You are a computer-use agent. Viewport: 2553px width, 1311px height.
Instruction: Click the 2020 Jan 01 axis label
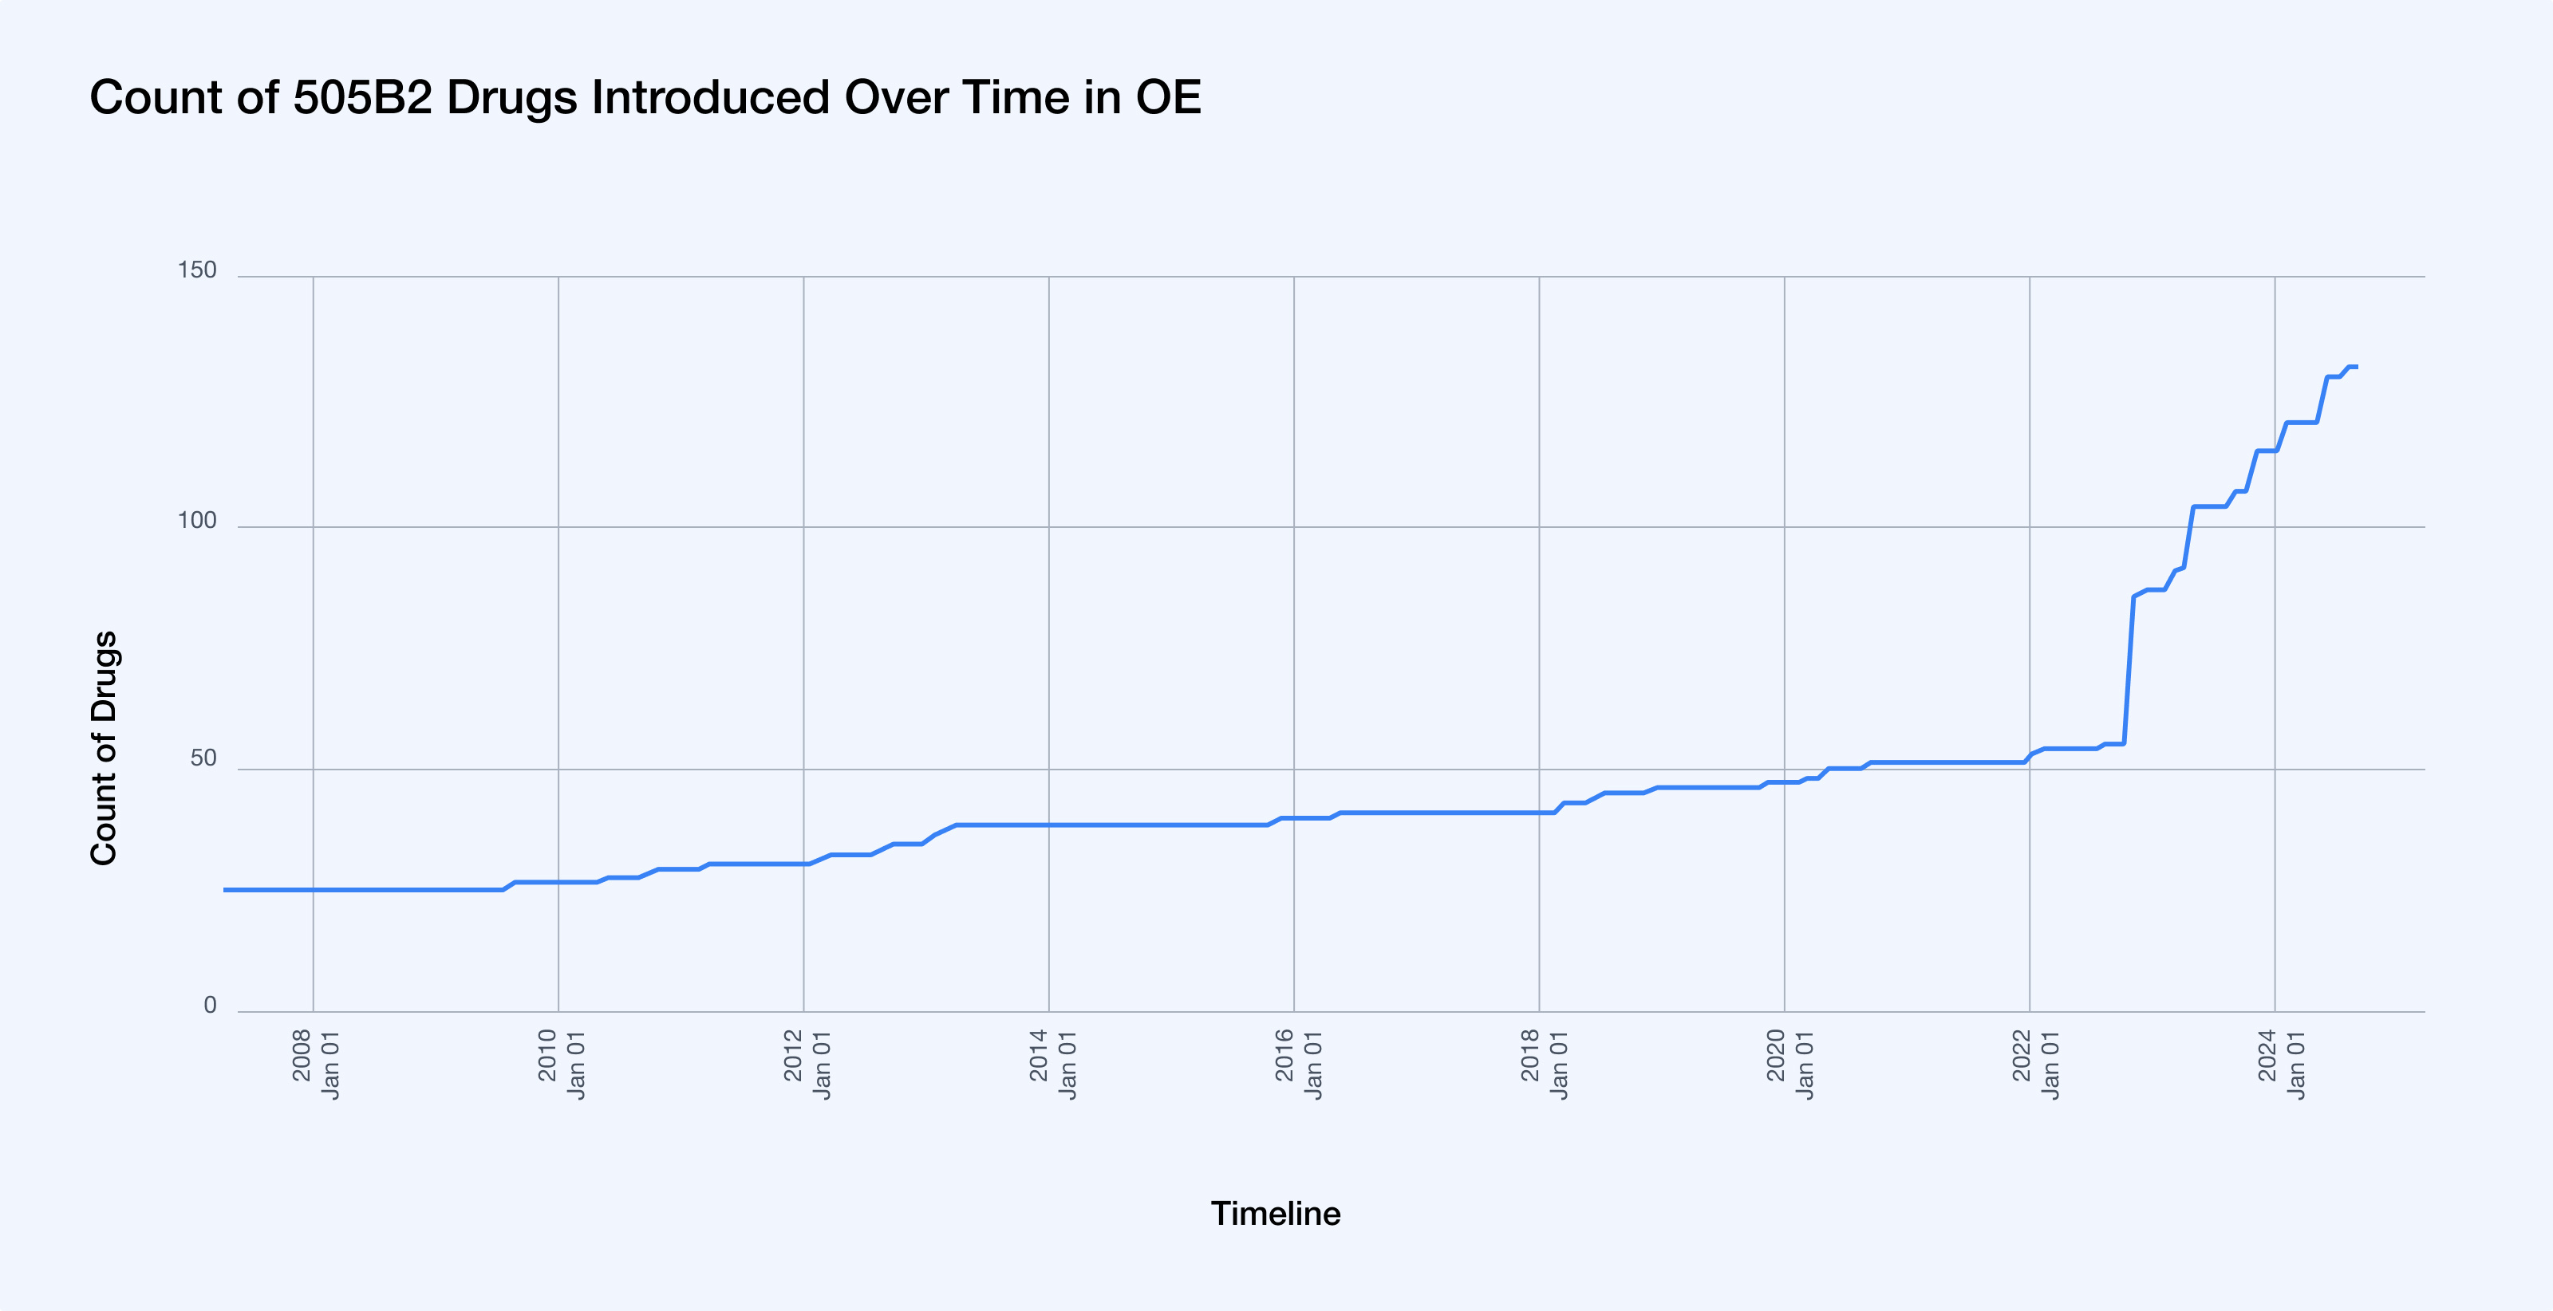point(1789,1065)
